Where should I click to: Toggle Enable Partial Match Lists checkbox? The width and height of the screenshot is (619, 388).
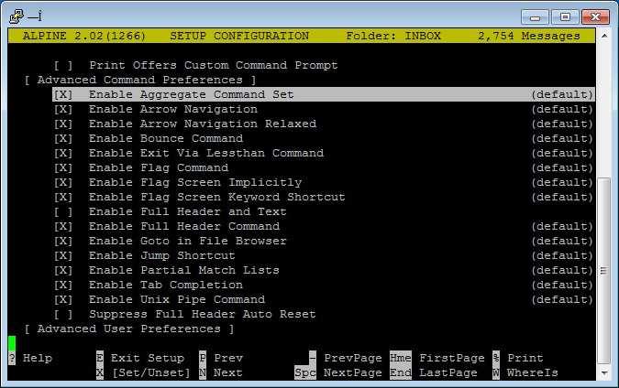(63, 270)
